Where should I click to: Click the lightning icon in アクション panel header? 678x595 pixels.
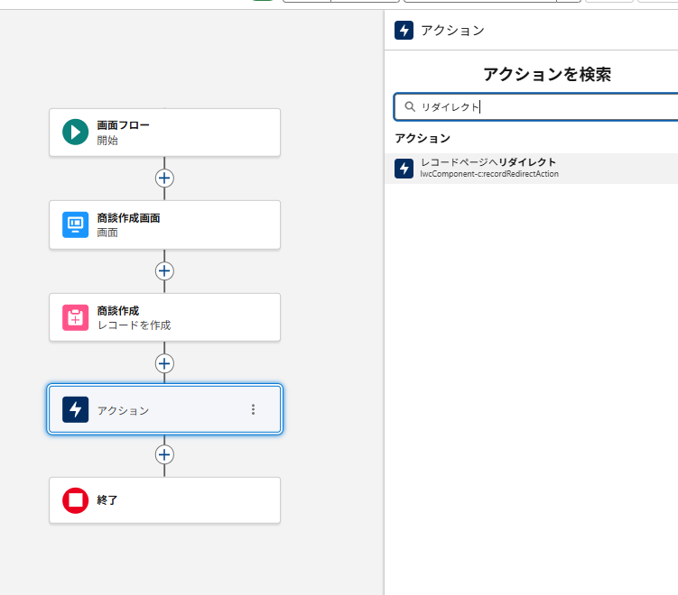tap(404, 30)
